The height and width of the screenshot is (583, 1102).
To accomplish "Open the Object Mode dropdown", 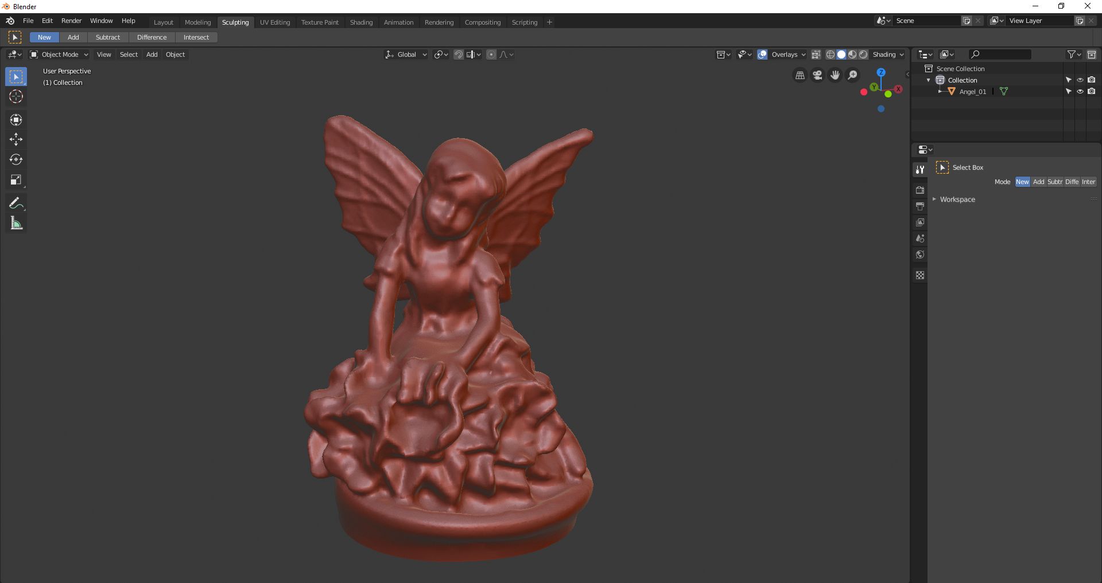I will tap(59, 54).
